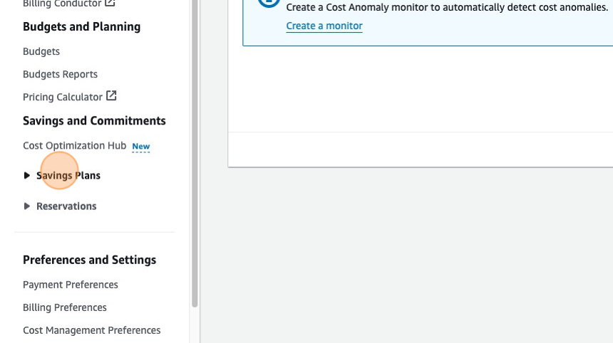This screenshot has height=343, width=613.
Task: Click the info icon in the Cost Anomaly banner
Action: (268, 3)
